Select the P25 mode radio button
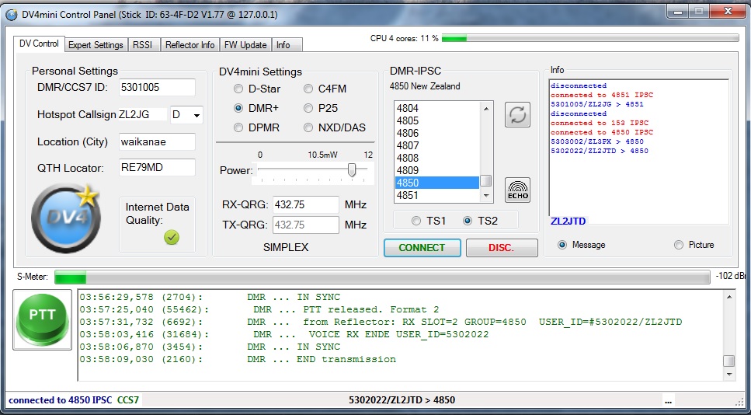The height and width of the screenshot is (415, 751). click(x=308, y=108)
